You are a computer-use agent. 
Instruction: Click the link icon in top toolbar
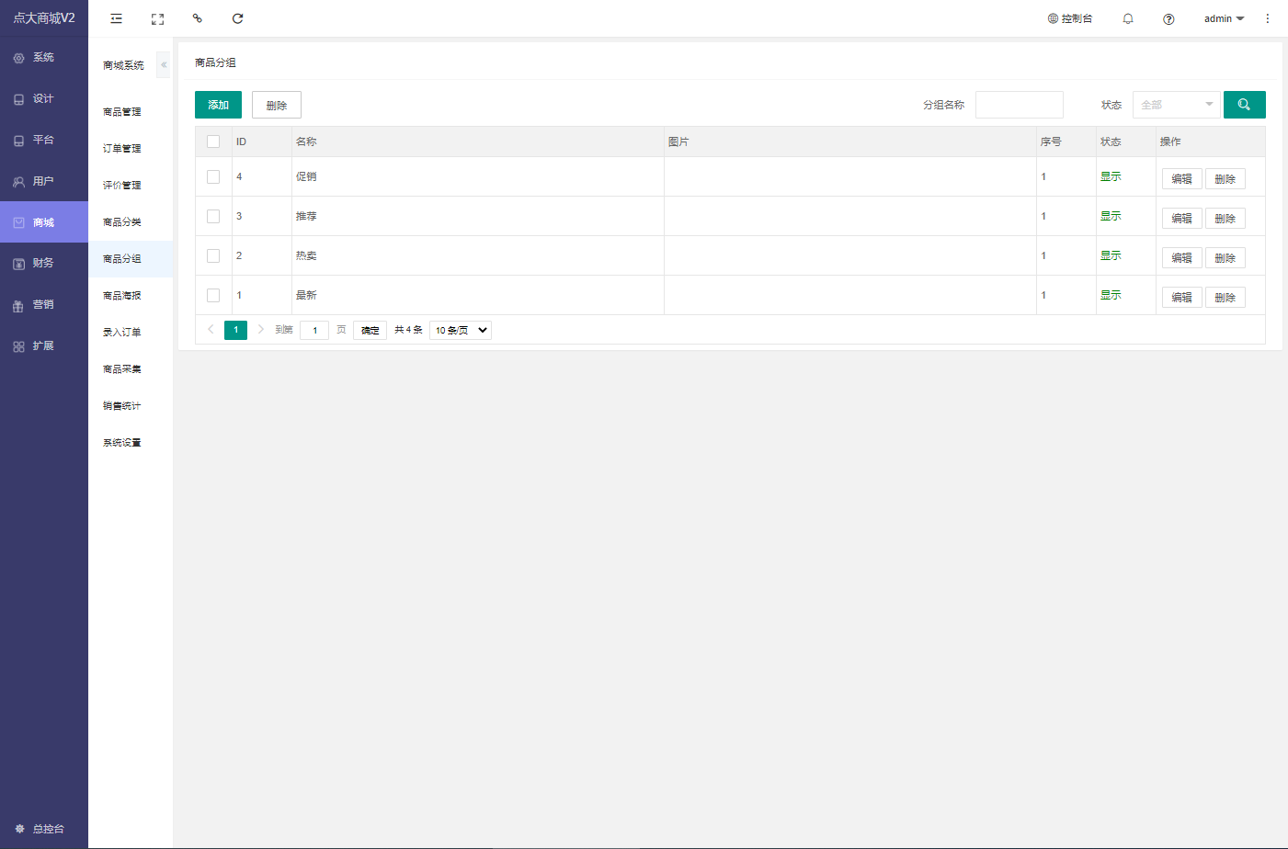coord(198,18)
